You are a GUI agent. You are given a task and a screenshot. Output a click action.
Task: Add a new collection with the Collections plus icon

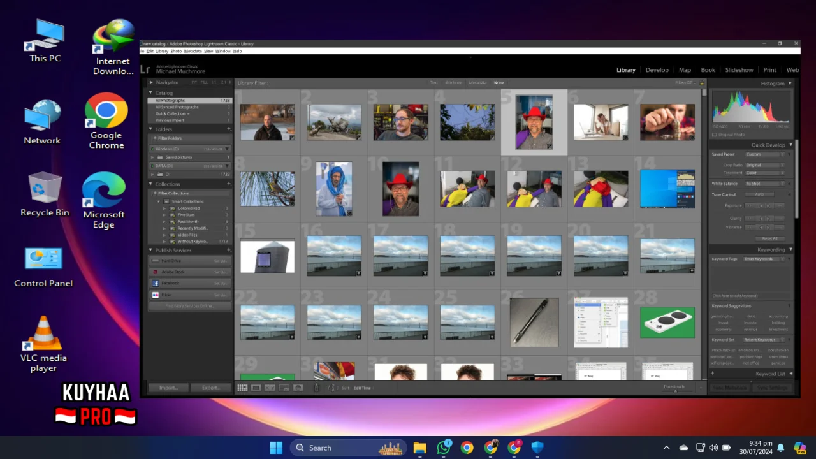coord(229,184)
